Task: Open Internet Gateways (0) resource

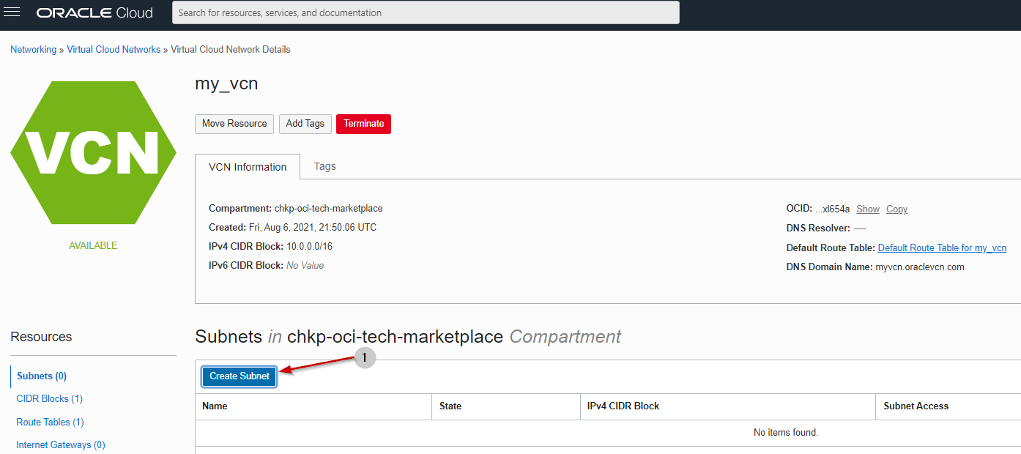Action: (x=61, y=445)
